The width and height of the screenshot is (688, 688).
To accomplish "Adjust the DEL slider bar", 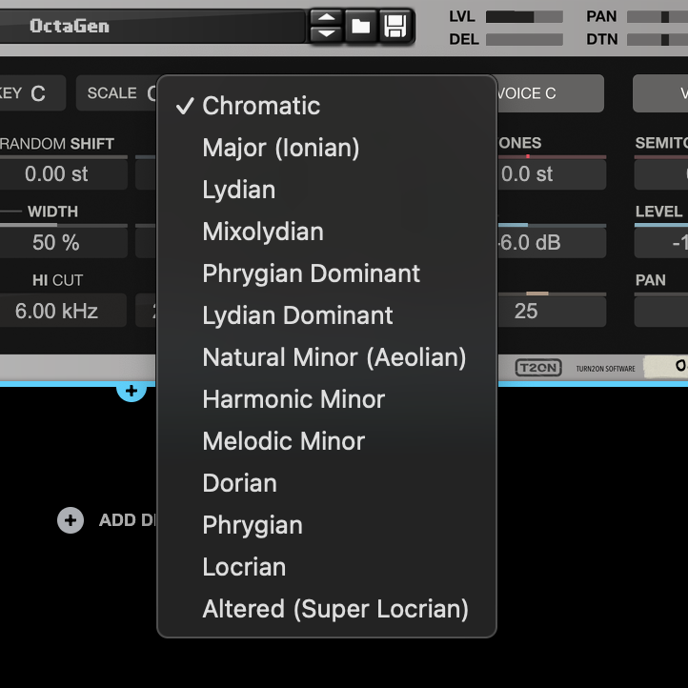I will click(x=524, y=39).
